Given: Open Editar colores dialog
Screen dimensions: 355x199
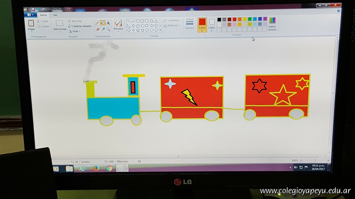Looking at the screenshot, I should tap(272, 24).
